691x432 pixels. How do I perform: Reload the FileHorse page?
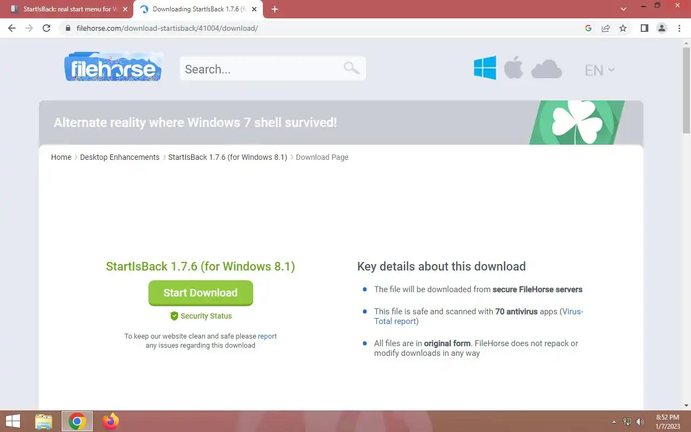tap(46, 28)
